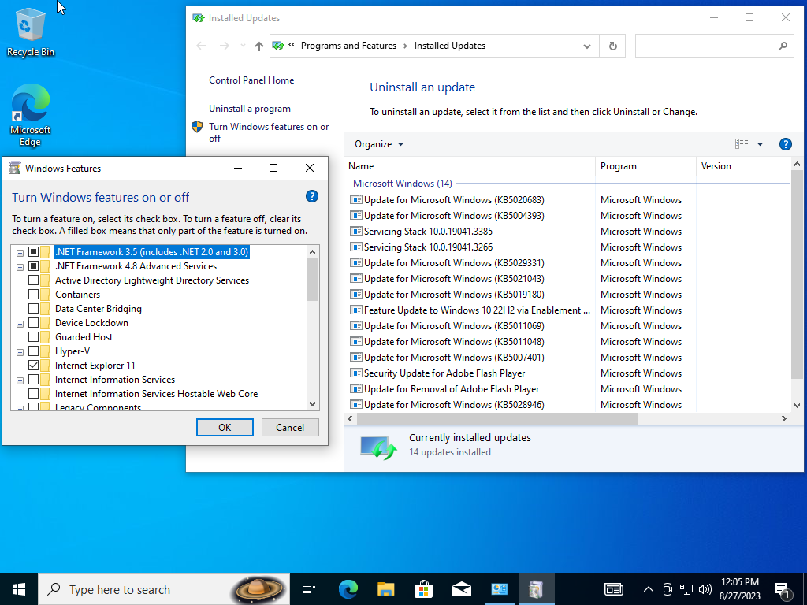Click the Programs and Features address bar icon

278,46
